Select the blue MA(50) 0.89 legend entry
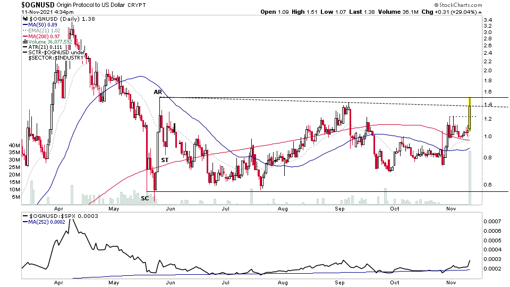The height and width of the screenshot is (287, 510). (x=40, y=25)
